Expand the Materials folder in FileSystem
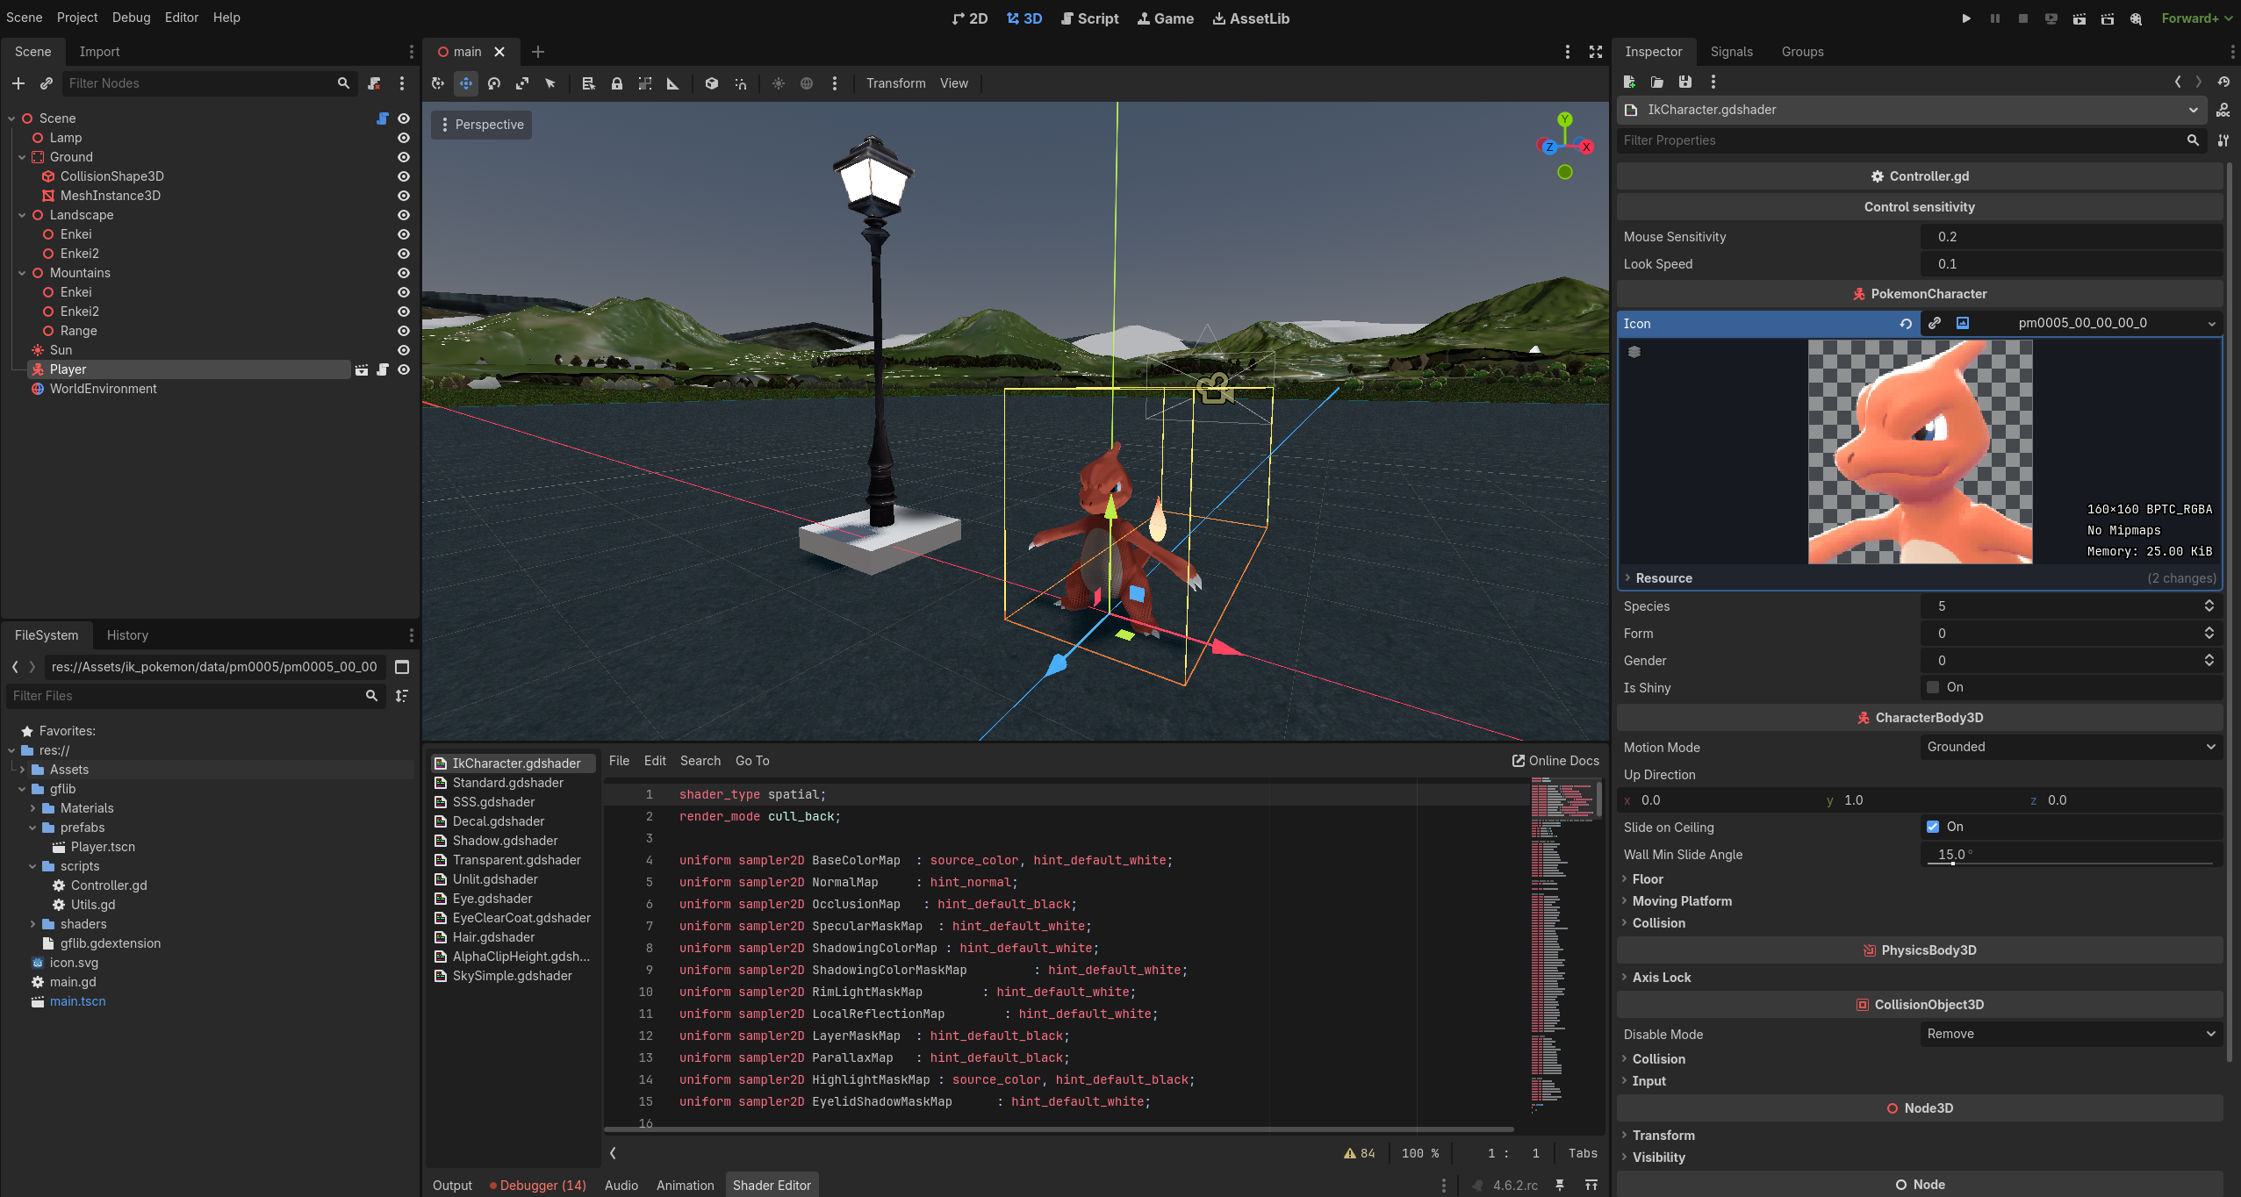2241x1197 pixels. click(x=32, y=808)
